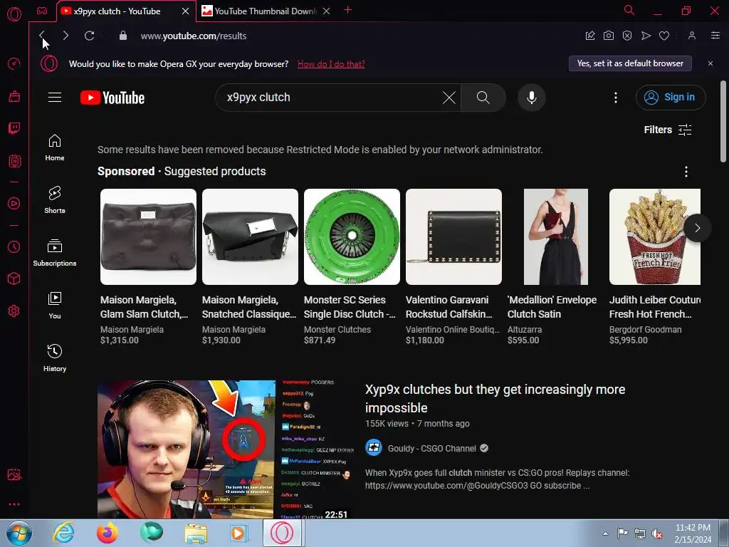The image size is (729, 547).
Task: Show next suggested products arrow
Action: (x=698, y=228)
